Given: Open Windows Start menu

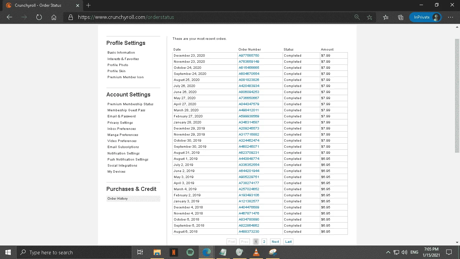Looking at the screenshot, I should [8, 252].
